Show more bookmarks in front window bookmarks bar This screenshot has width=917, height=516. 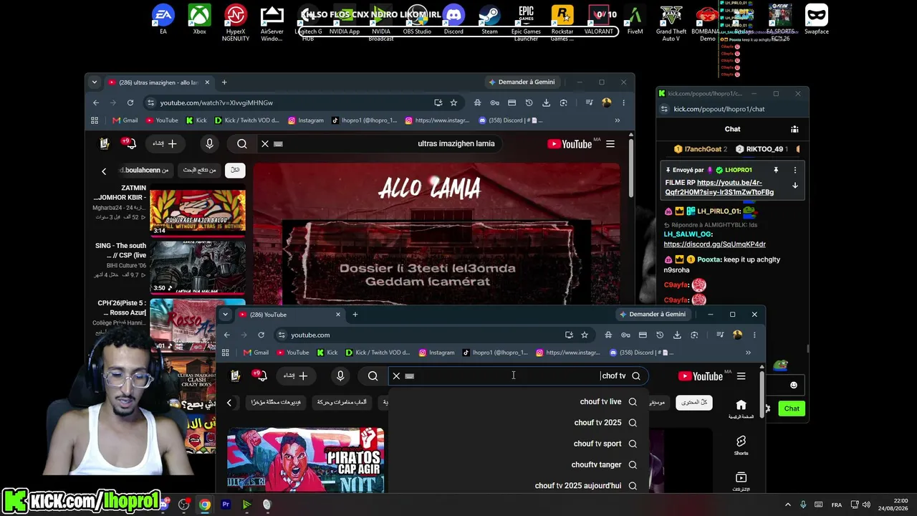748,353
